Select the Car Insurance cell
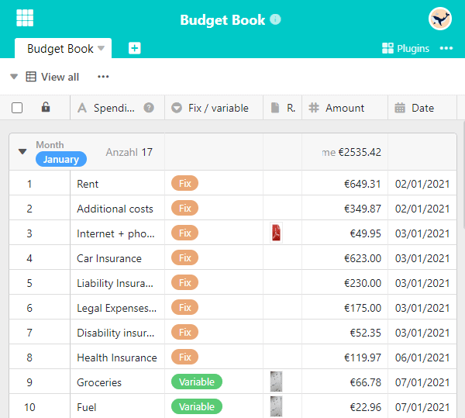 116,258
